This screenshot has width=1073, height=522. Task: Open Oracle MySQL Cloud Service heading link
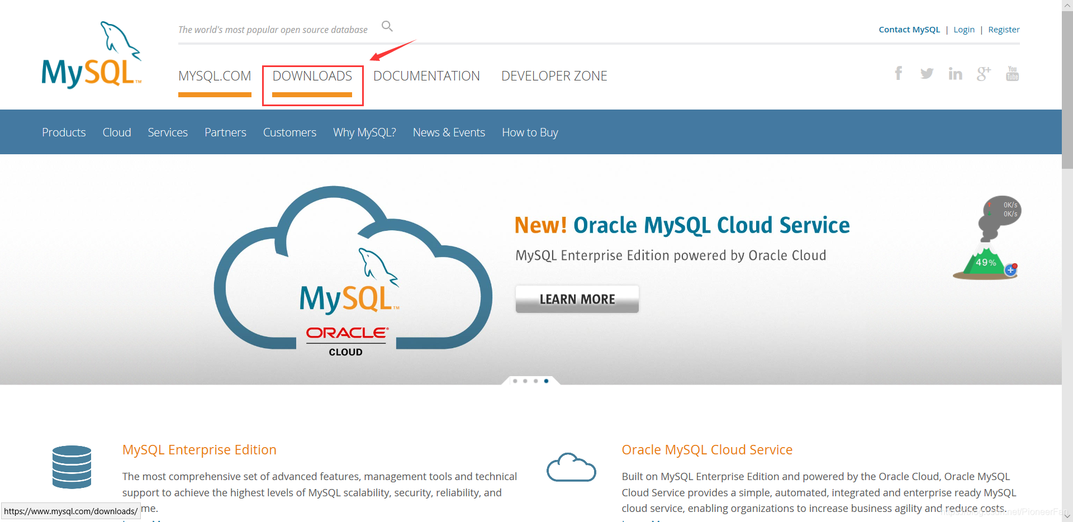(x=707, y=450)
